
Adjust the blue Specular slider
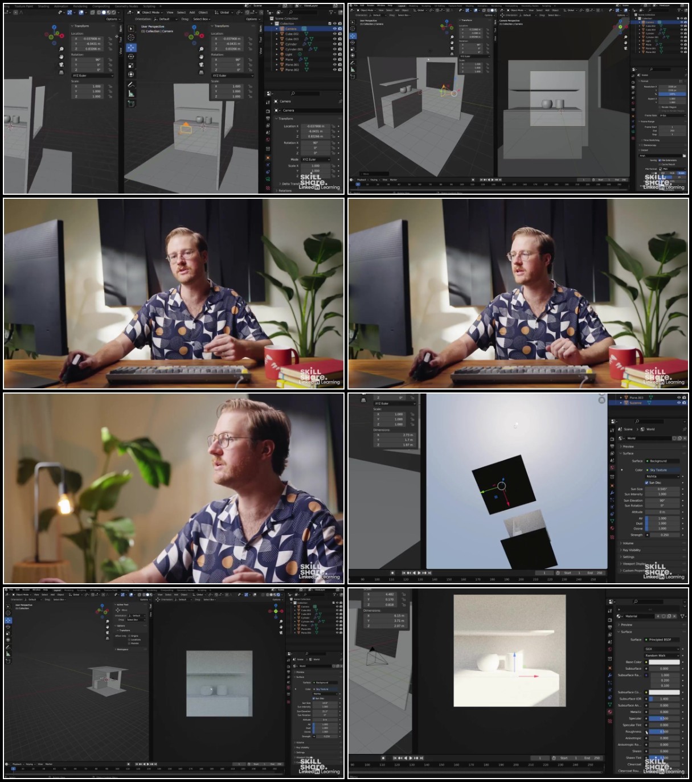[665, 718]
